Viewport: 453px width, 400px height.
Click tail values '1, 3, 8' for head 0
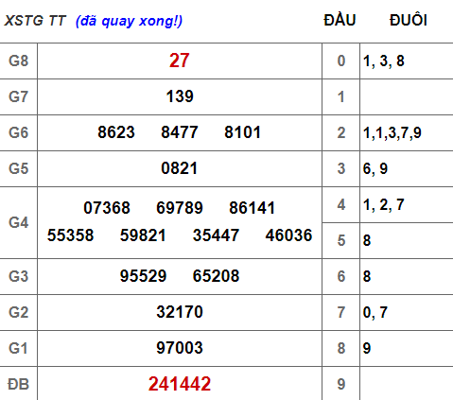coord(384,61)
